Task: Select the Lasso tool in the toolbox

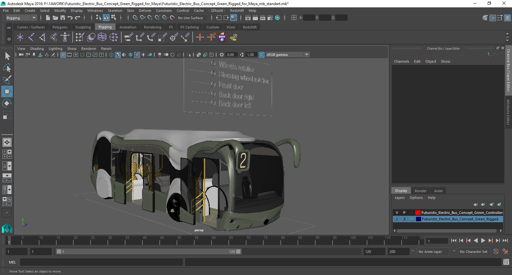Action: [x=7, y=68]
